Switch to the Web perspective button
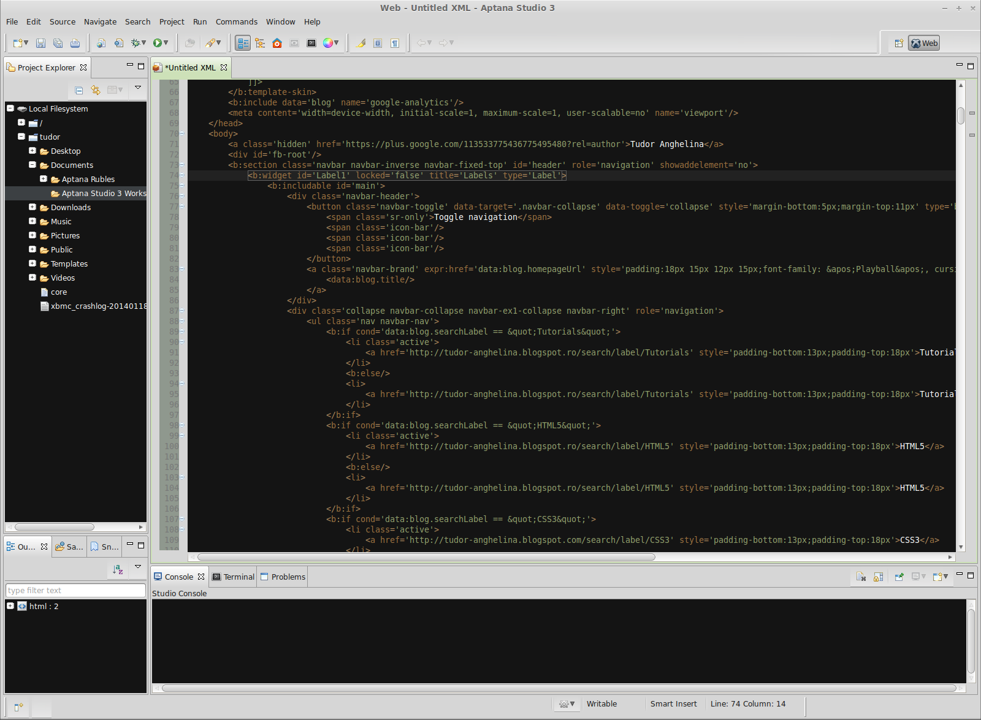981x720 pixels. tap(924, 44)
